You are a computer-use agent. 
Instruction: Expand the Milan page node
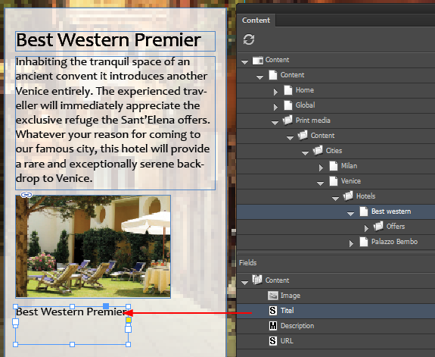click(321, 168)
